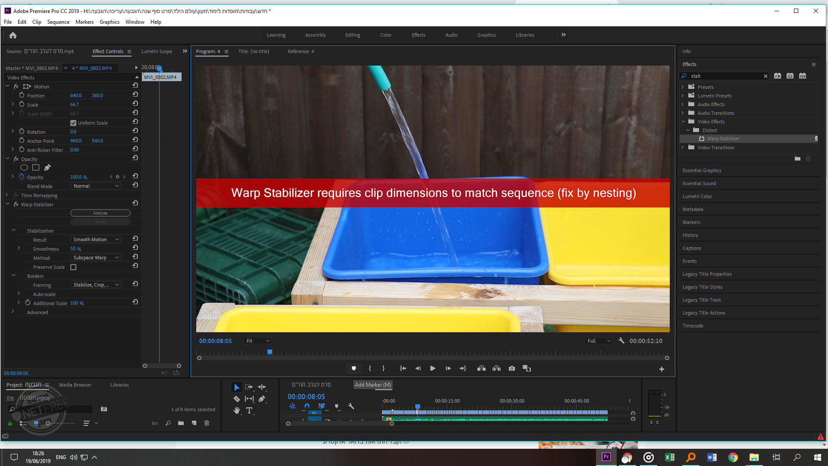This screenshot has width=828, height=466.
Task: Go to home screen icon
Action: click(x=13, y=35)
